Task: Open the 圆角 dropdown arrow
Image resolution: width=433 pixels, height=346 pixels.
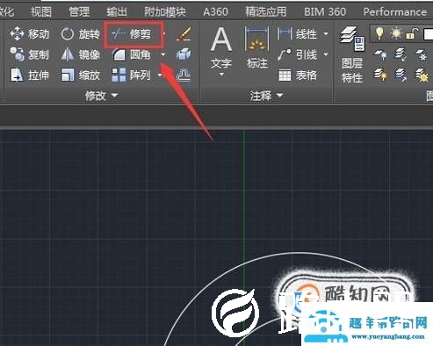Action: click(x=163, y=54)
